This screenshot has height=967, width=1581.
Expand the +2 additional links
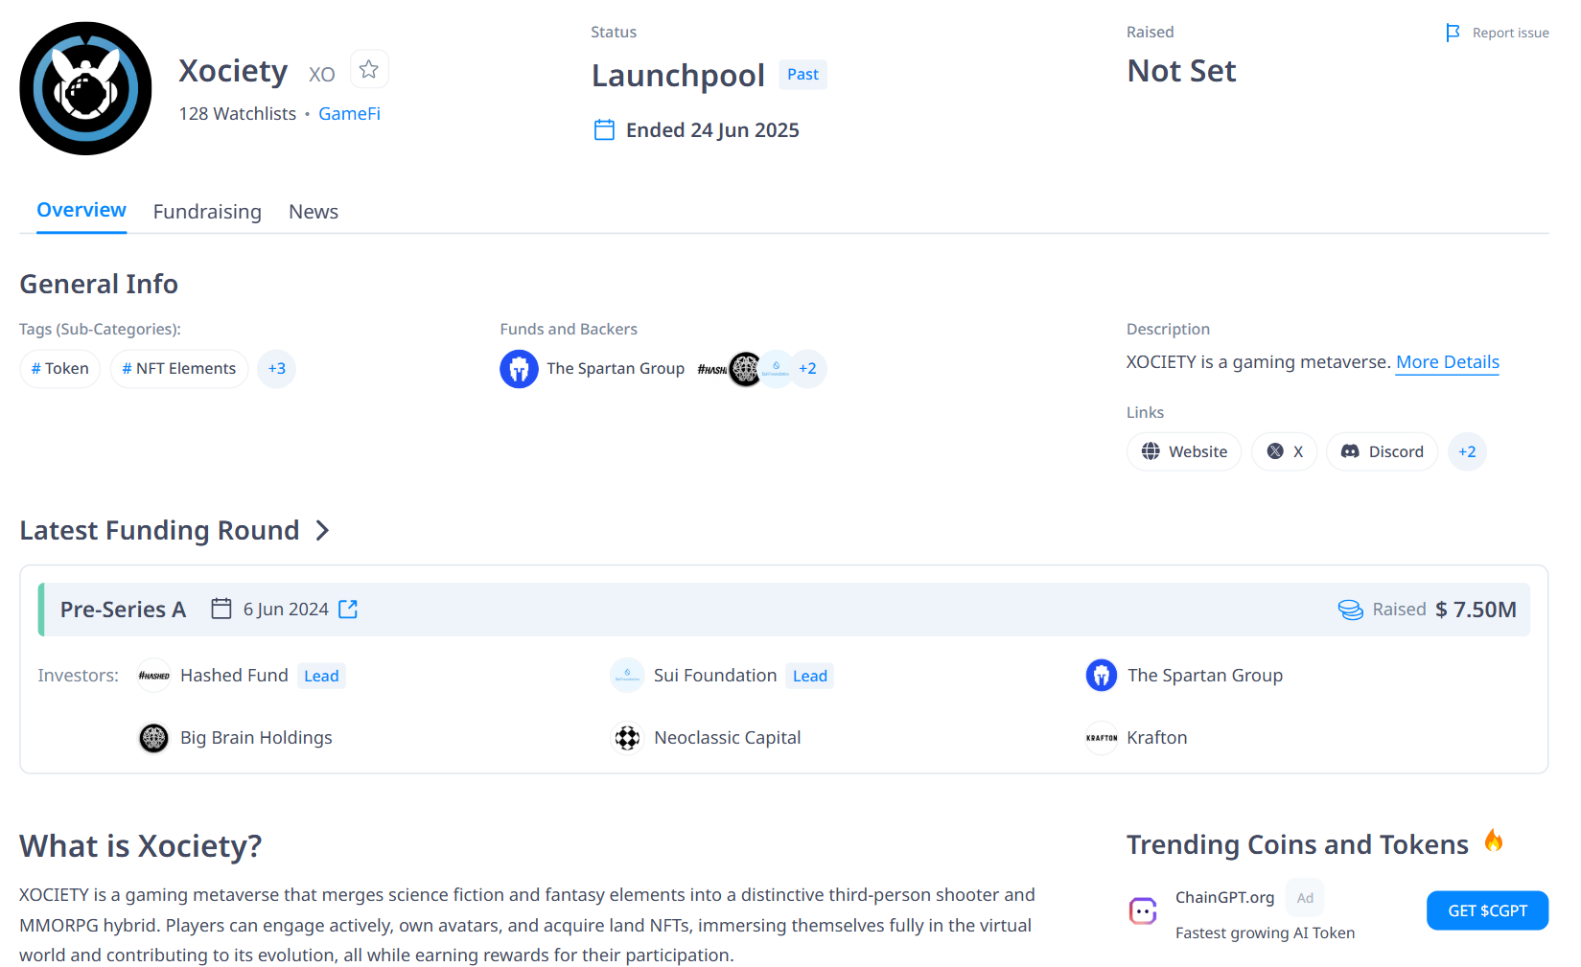[x=1467, y=451]
